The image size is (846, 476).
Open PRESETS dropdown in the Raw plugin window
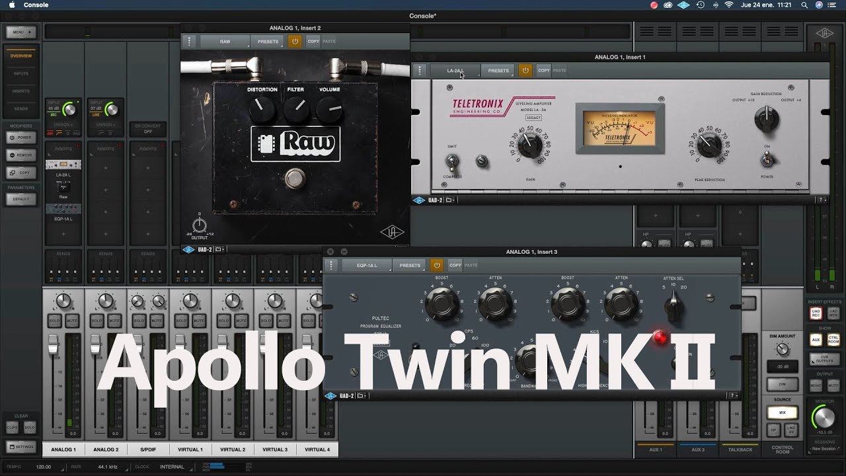[x=268, y=42]
